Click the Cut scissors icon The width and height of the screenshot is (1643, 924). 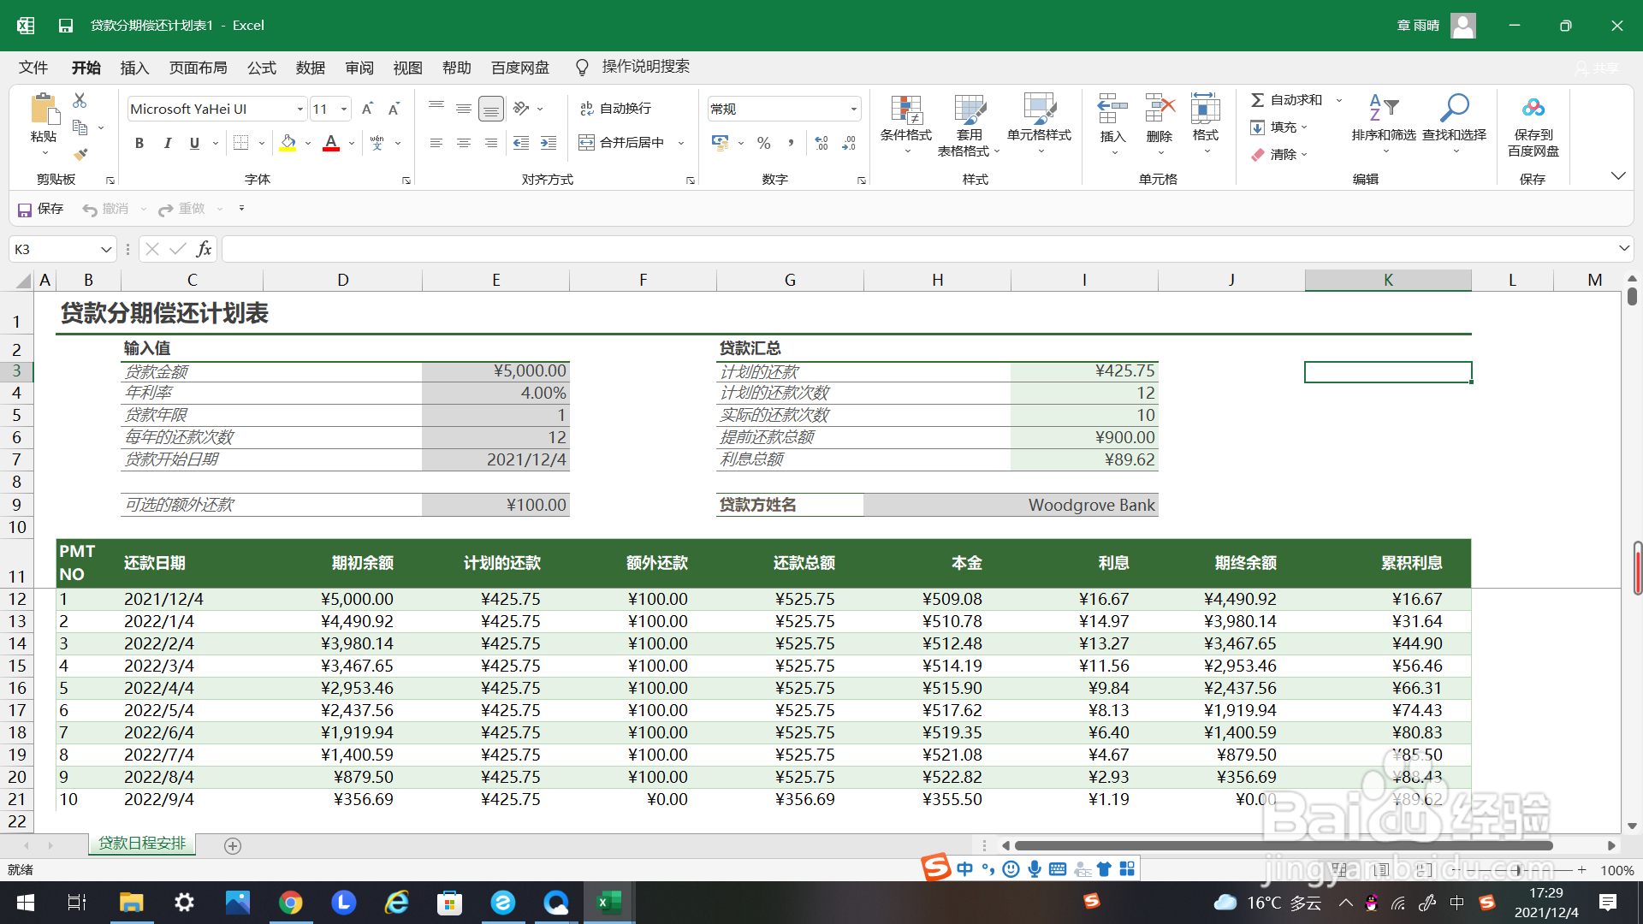pyautogui.click(x=80, y=100)
